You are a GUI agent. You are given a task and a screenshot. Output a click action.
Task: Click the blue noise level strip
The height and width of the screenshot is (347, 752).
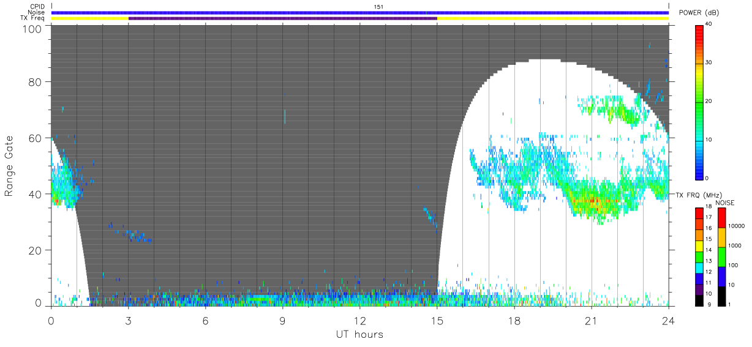pyautogui.click(x=360, y=12)
